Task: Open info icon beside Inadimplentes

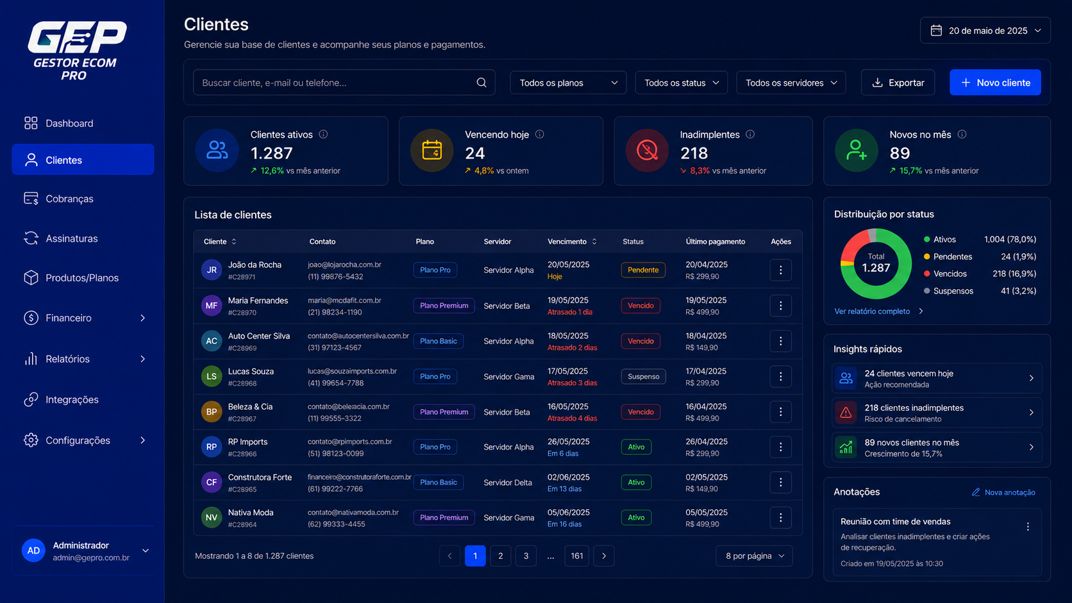Action: coord(750,135)
